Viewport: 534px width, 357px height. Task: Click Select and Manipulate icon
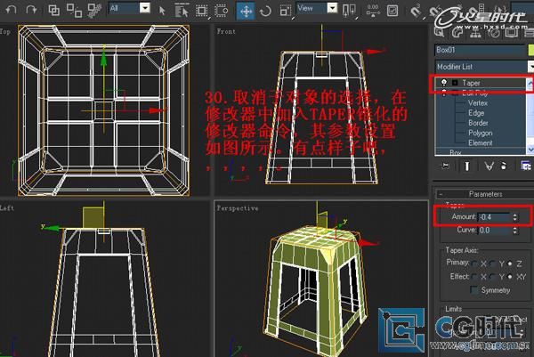pos(373,11)
